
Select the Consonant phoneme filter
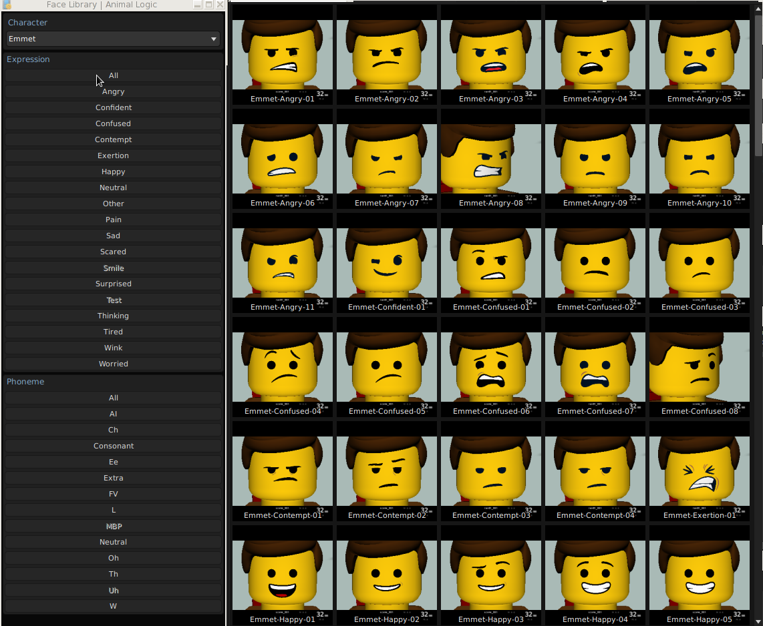coord(113,446)
